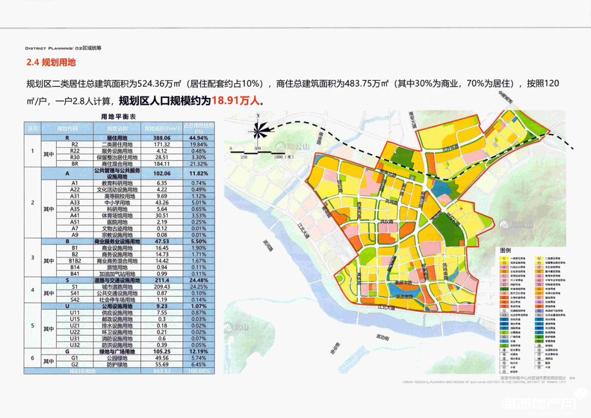Click the percentage 44.94%

pos(199,138)
